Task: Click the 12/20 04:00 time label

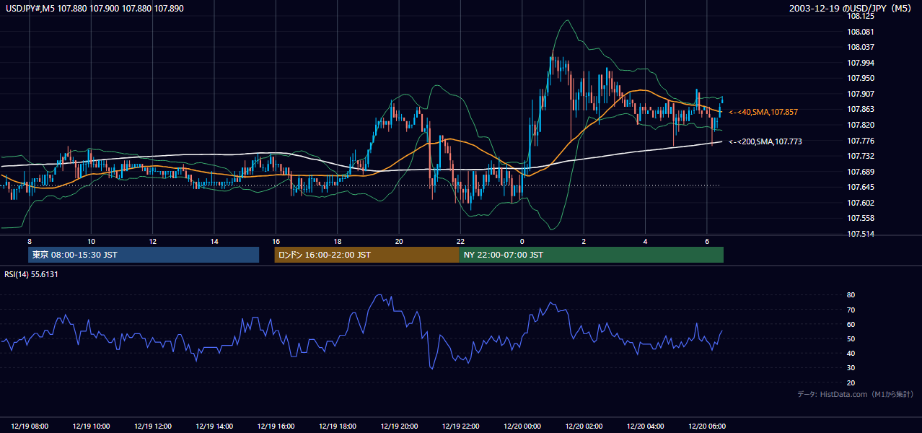Action: [x=645, y=427]
